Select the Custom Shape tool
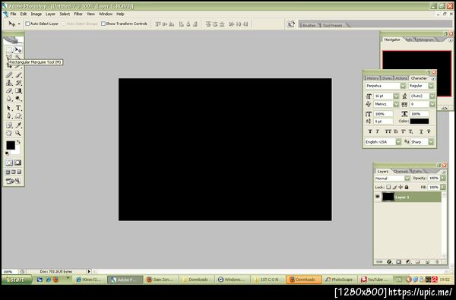This screenshot has width=456, height=300. (x=18, y=116)
